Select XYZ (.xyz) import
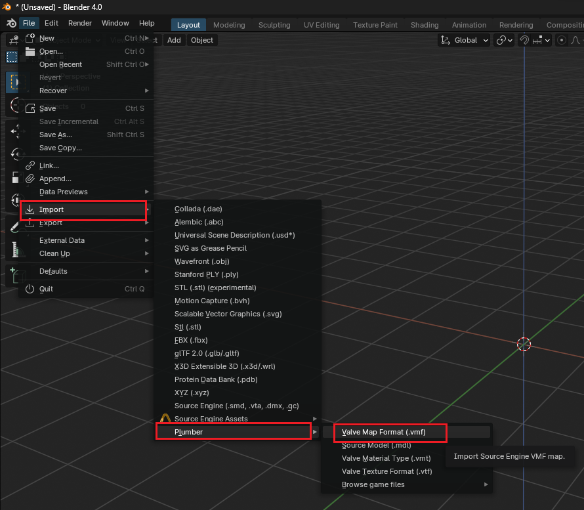 [238, 393]
